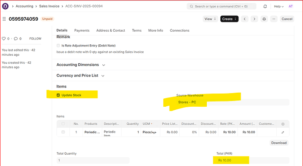
Task: Go to previous document arrow
Action: click(245, 19)
